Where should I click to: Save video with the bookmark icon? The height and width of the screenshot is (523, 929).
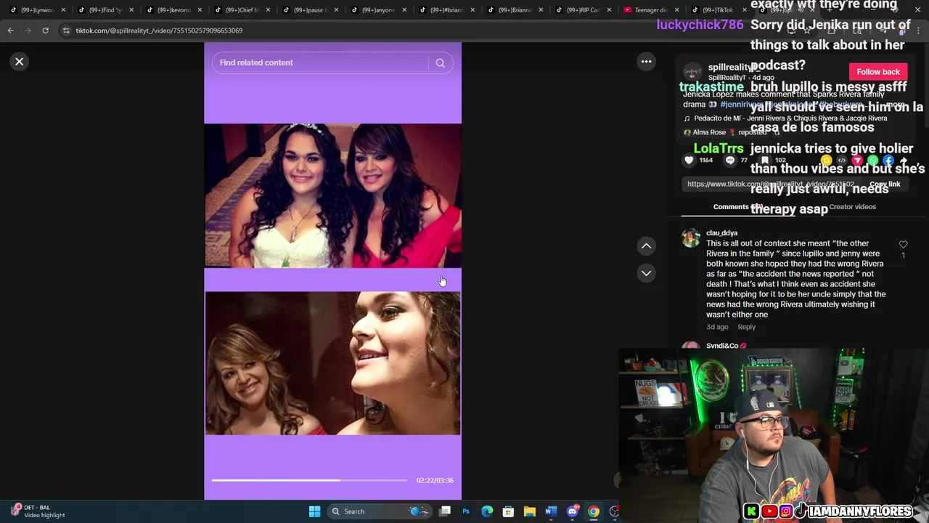pyautogui.click(x=765, y=161)
